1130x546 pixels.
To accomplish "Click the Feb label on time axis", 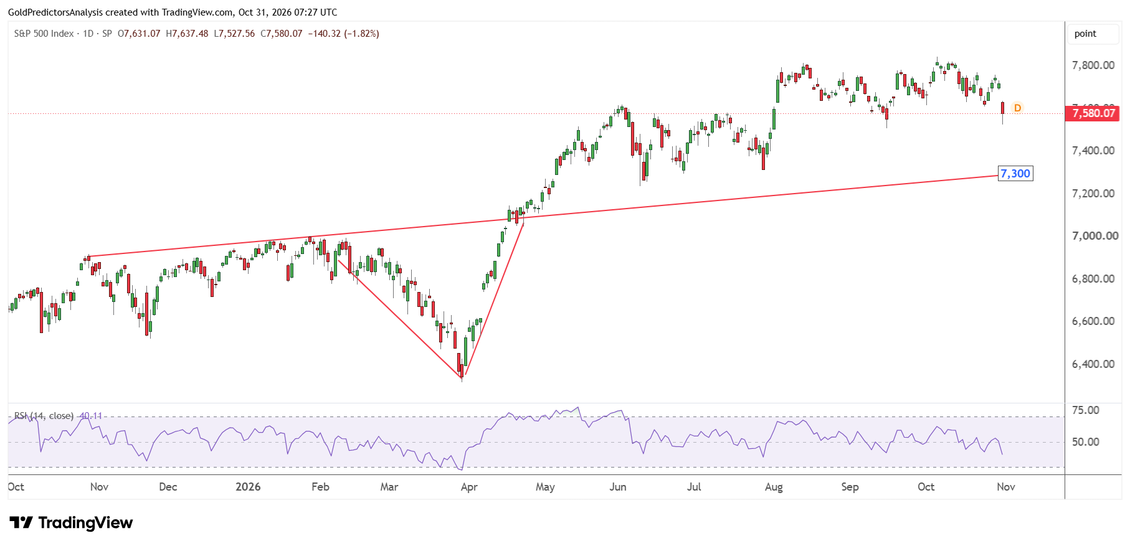I will (320, 487).
